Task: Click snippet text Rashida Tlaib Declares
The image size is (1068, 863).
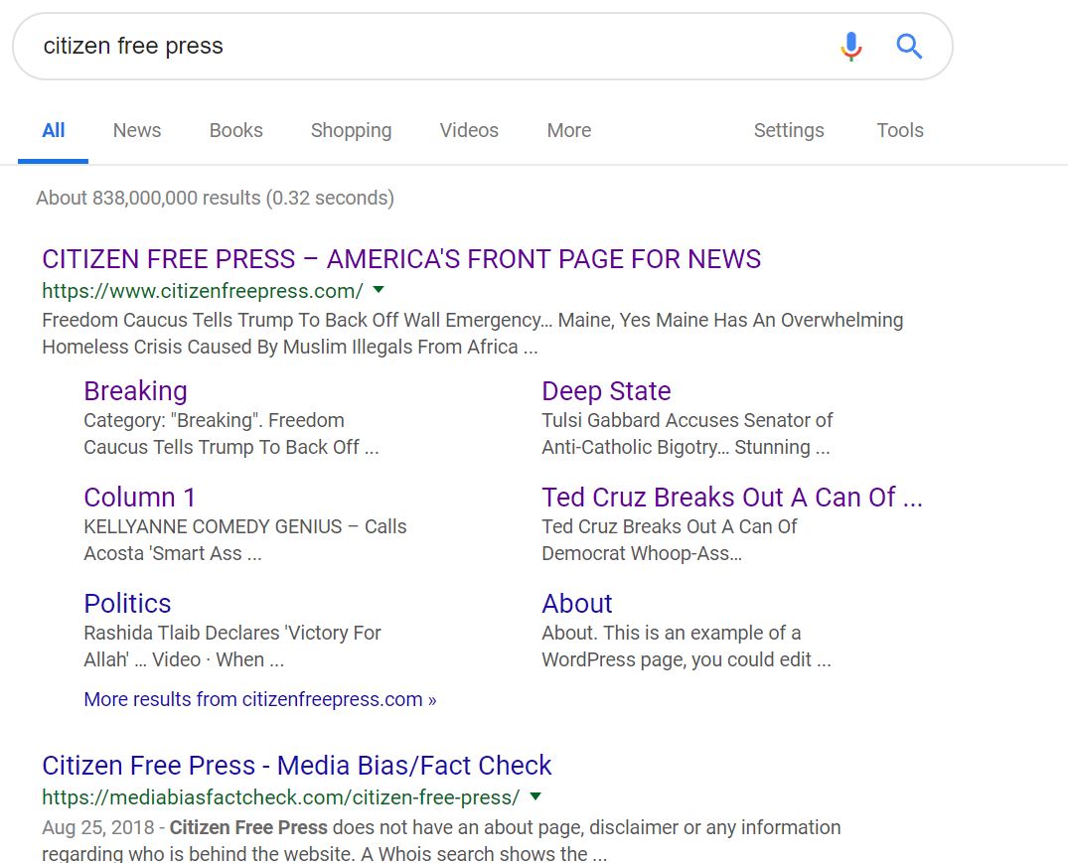Action: [232, 646]
